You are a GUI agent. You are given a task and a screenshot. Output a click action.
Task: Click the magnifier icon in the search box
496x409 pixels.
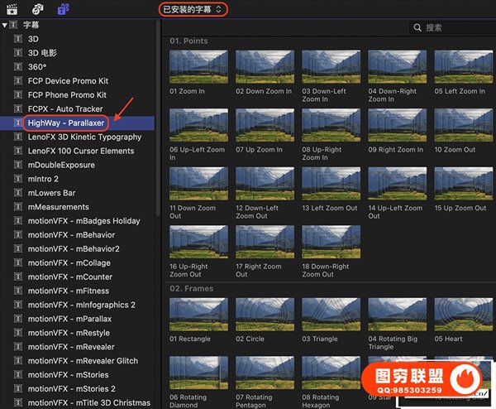[x=417, y=28]
